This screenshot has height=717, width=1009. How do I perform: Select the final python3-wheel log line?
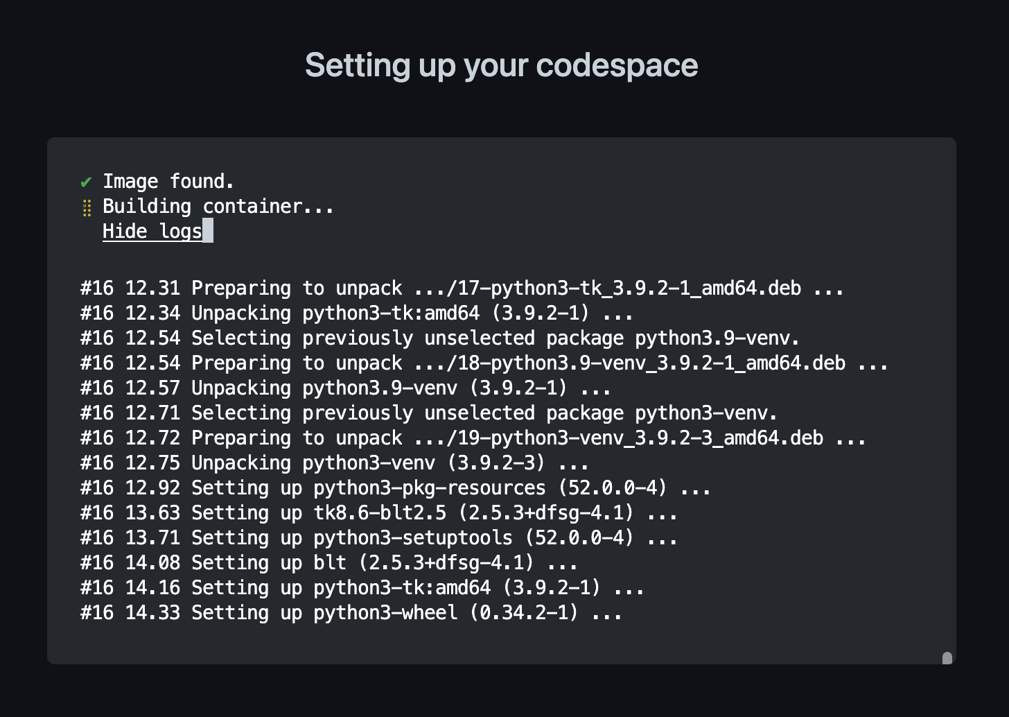(x=349, y=612)
